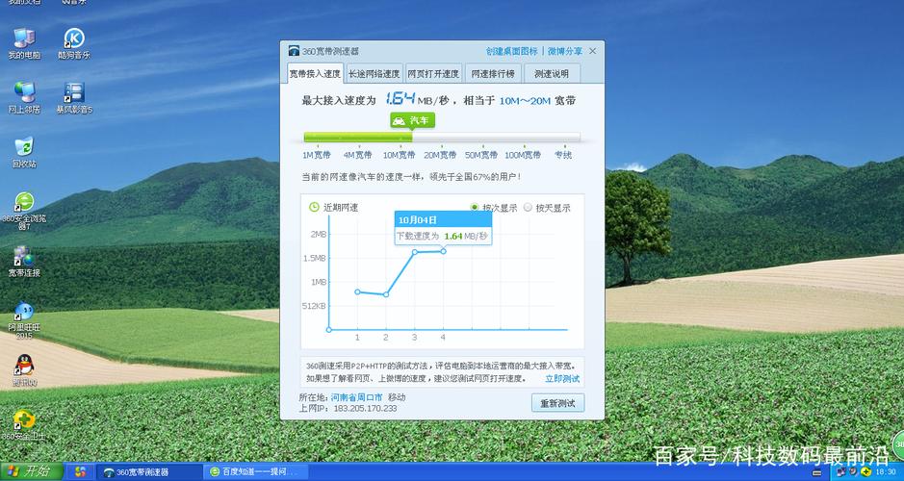The width and height of the screenshot is (904, 481).
Task: Click the 微博分享 link
Action: coord(565,51)
